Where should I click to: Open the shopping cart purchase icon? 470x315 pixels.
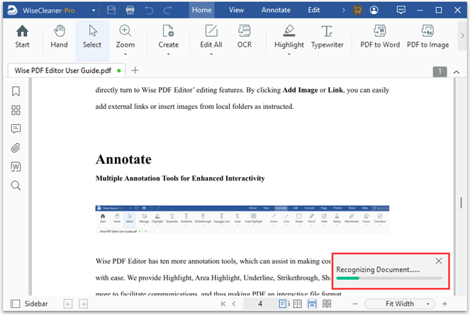(x=357, y=10)
